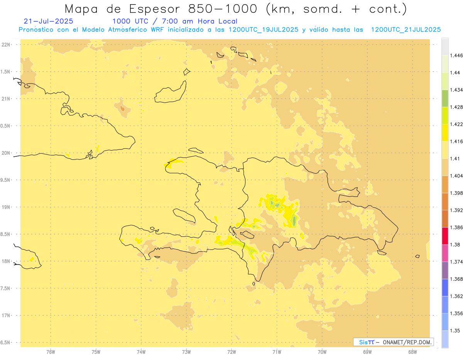This screenshot has width=463, height=357.
Task: Click the '73W' longitude label
Action: point(186,352)
